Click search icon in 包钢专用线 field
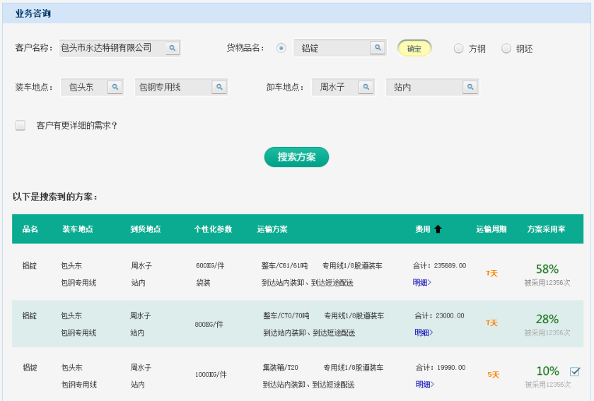The height and width of the screenshot is (401, 594). (x=219, y=87)
